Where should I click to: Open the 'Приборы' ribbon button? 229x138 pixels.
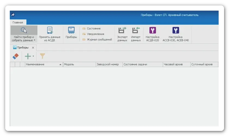[71, 30]
